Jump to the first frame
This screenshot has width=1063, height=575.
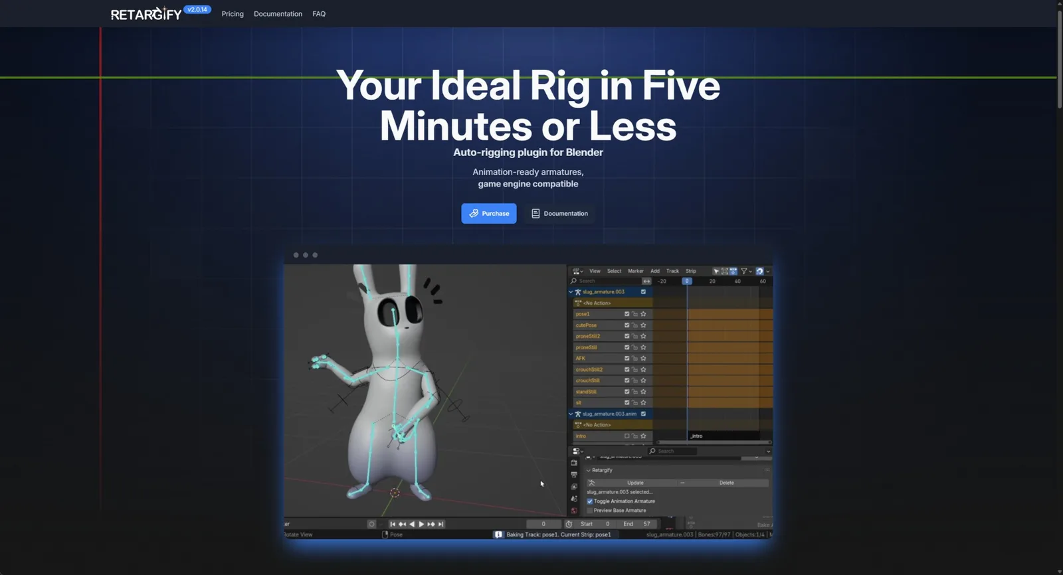pos(393,524)
